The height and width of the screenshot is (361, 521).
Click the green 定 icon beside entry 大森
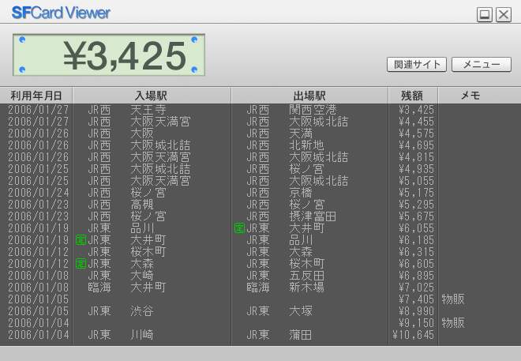(81, 264)
